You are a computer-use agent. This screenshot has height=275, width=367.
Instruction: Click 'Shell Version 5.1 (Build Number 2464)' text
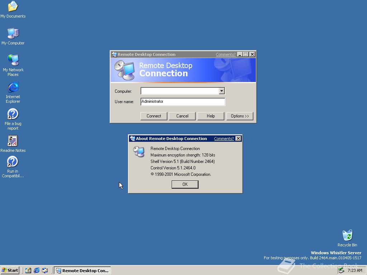(x=182, y=161)
